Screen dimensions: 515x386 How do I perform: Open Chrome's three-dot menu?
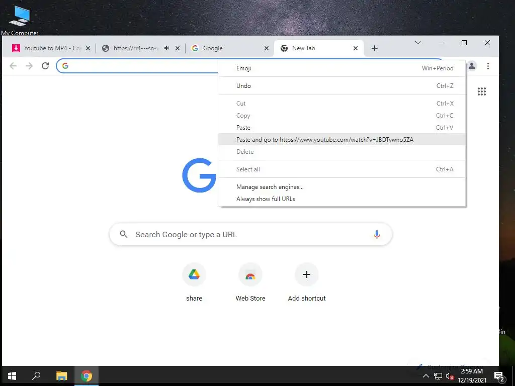(488, 66)
